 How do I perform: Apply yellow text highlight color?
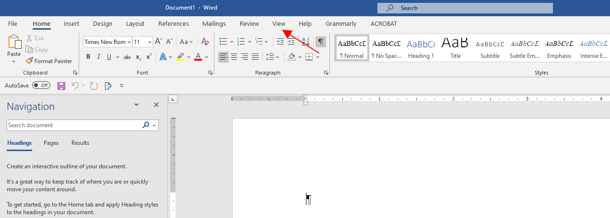180,57
